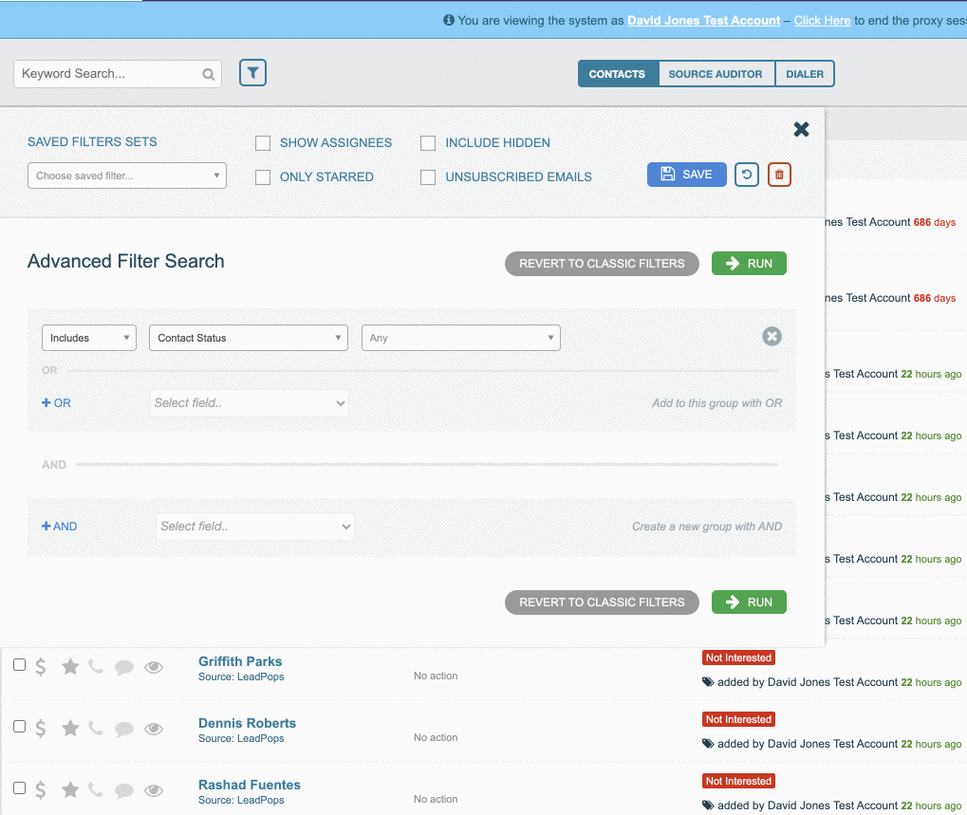Expand the Contact Status field dropdown
Screen dimensions: 967x815
pos(249,338)
